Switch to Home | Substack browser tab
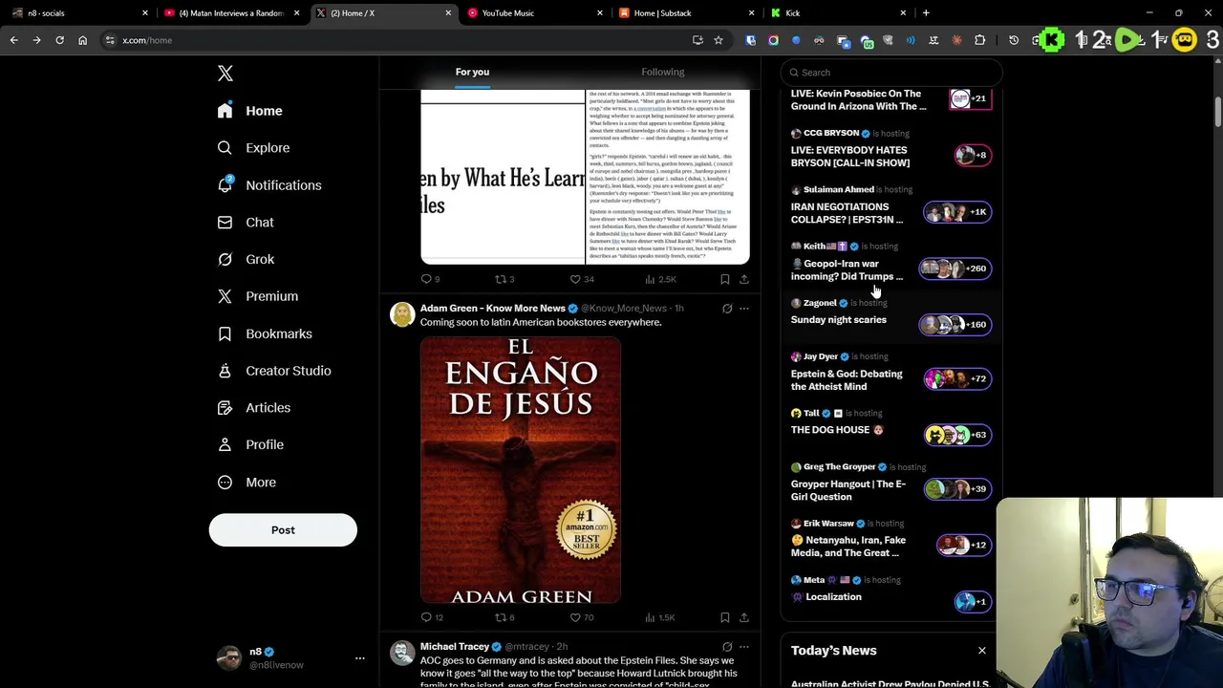The height and width of the screenshot is (688, 1223). pyautogui.click(x=686, y=13)
